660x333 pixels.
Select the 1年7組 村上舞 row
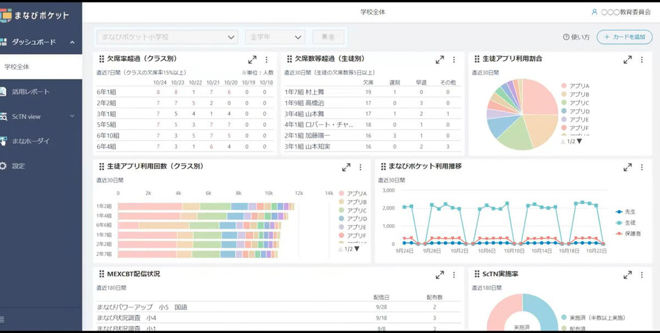pyautogui.click(x=372, y=92)
